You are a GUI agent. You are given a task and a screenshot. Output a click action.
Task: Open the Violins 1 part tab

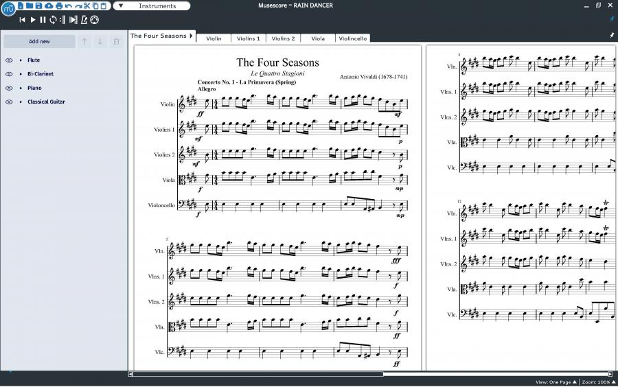click(249, 38)
